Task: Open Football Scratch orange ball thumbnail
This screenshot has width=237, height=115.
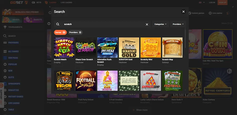Action: [x=86, y=81]
